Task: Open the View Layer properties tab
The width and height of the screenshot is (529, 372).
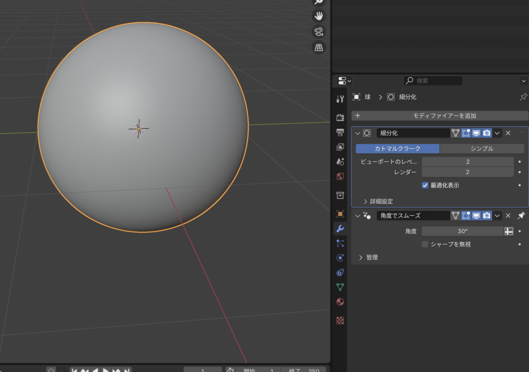Action: point(340,147)
